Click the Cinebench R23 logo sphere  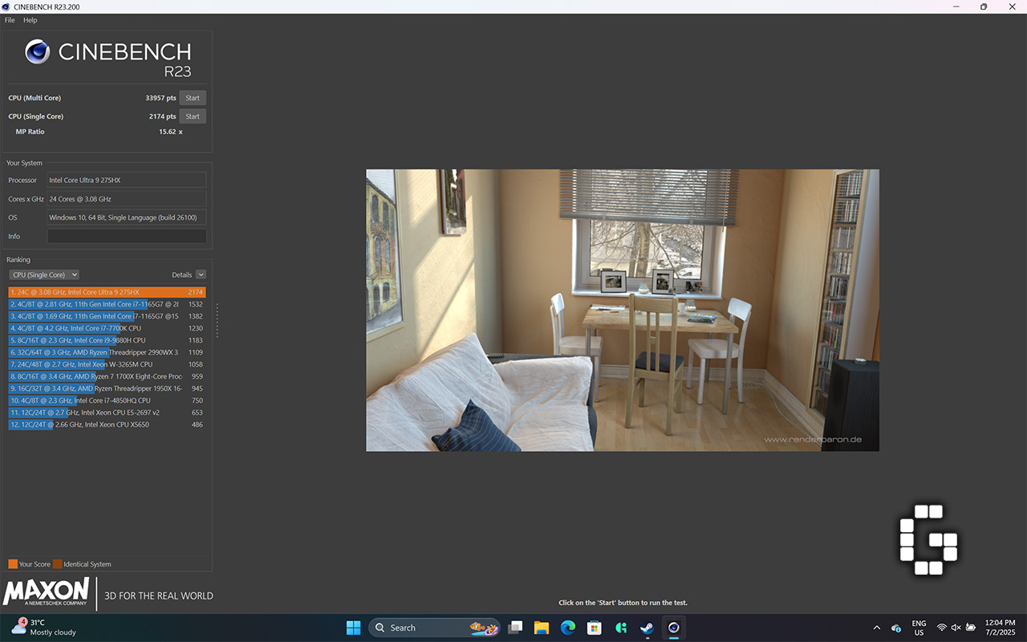pyautogui.click(x=38, y=52)
